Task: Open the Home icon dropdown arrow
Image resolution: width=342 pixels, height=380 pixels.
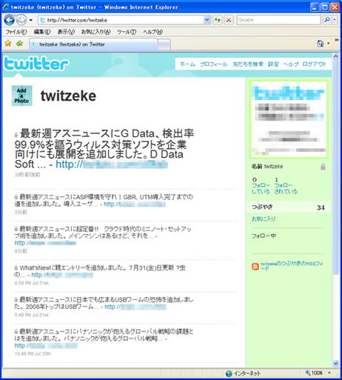Action: [328, 44]
